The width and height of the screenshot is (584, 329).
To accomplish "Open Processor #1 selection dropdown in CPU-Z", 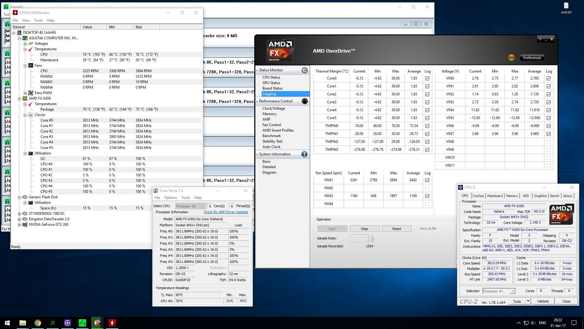I will pos(499,291).
